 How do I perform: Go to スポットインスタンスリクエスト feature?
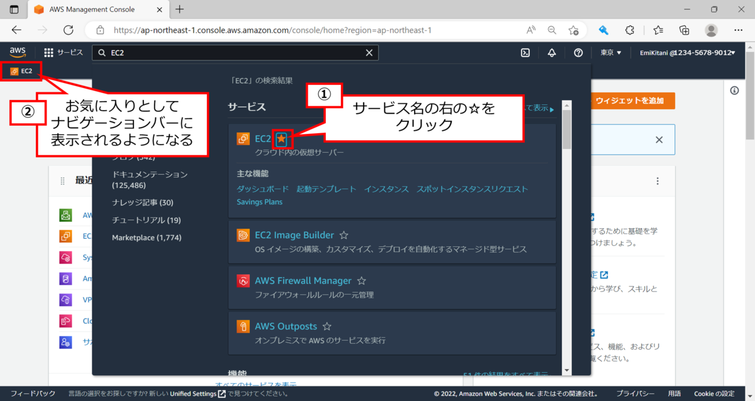(473, 189)
